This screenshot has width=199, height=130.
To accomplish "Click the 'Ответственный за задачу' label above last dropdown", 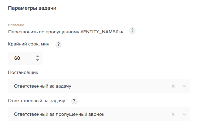I will [x=36, y=101].
